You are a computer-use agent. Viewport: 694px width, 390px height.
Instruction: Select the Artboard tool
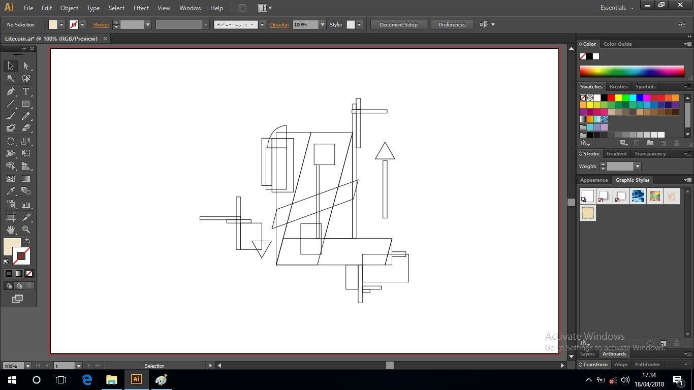tap(11, 217)
